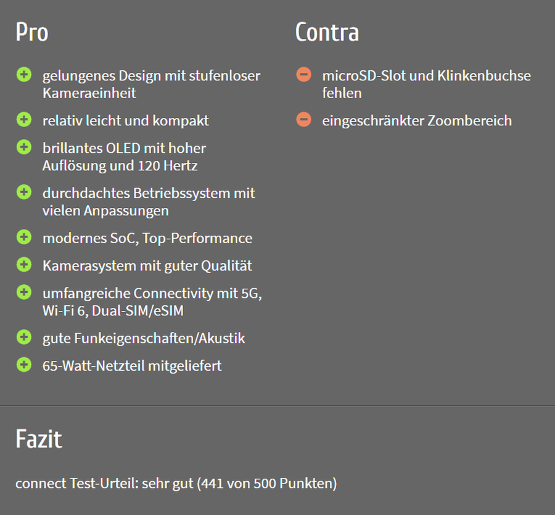555x515 pixels.
Task: Click the orange minus icon by 'microSD-Slot'
Action: pos(303,75)
